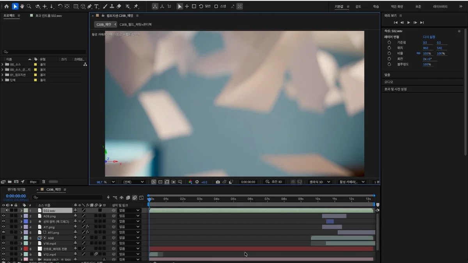Toggle Motion Blur enable in timeline header
This screenshot has width=468, height=263.
pos(135,198)
